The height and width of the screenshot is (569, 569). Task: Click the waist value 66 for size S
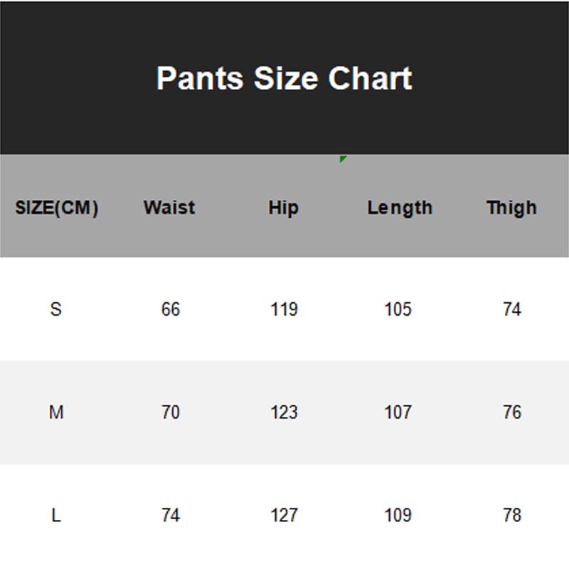[x=171, y=309]
